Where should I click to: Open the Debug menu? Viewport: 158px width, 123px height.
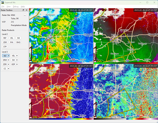click(x=16, y=6)
